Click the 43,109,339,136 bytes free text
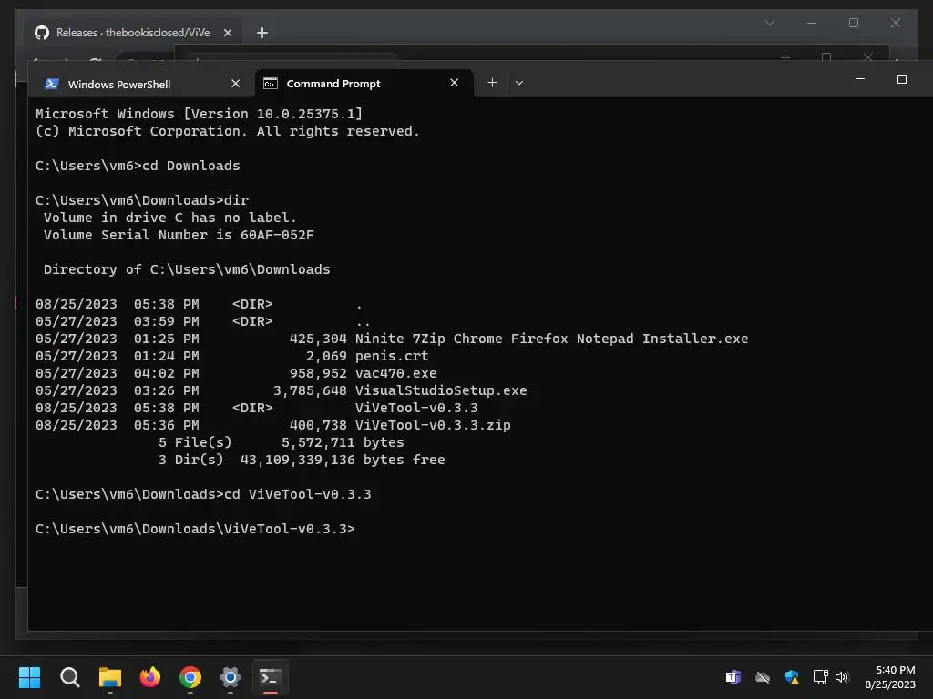The width and height of the screenshot is (933, 699). [343, 460]
